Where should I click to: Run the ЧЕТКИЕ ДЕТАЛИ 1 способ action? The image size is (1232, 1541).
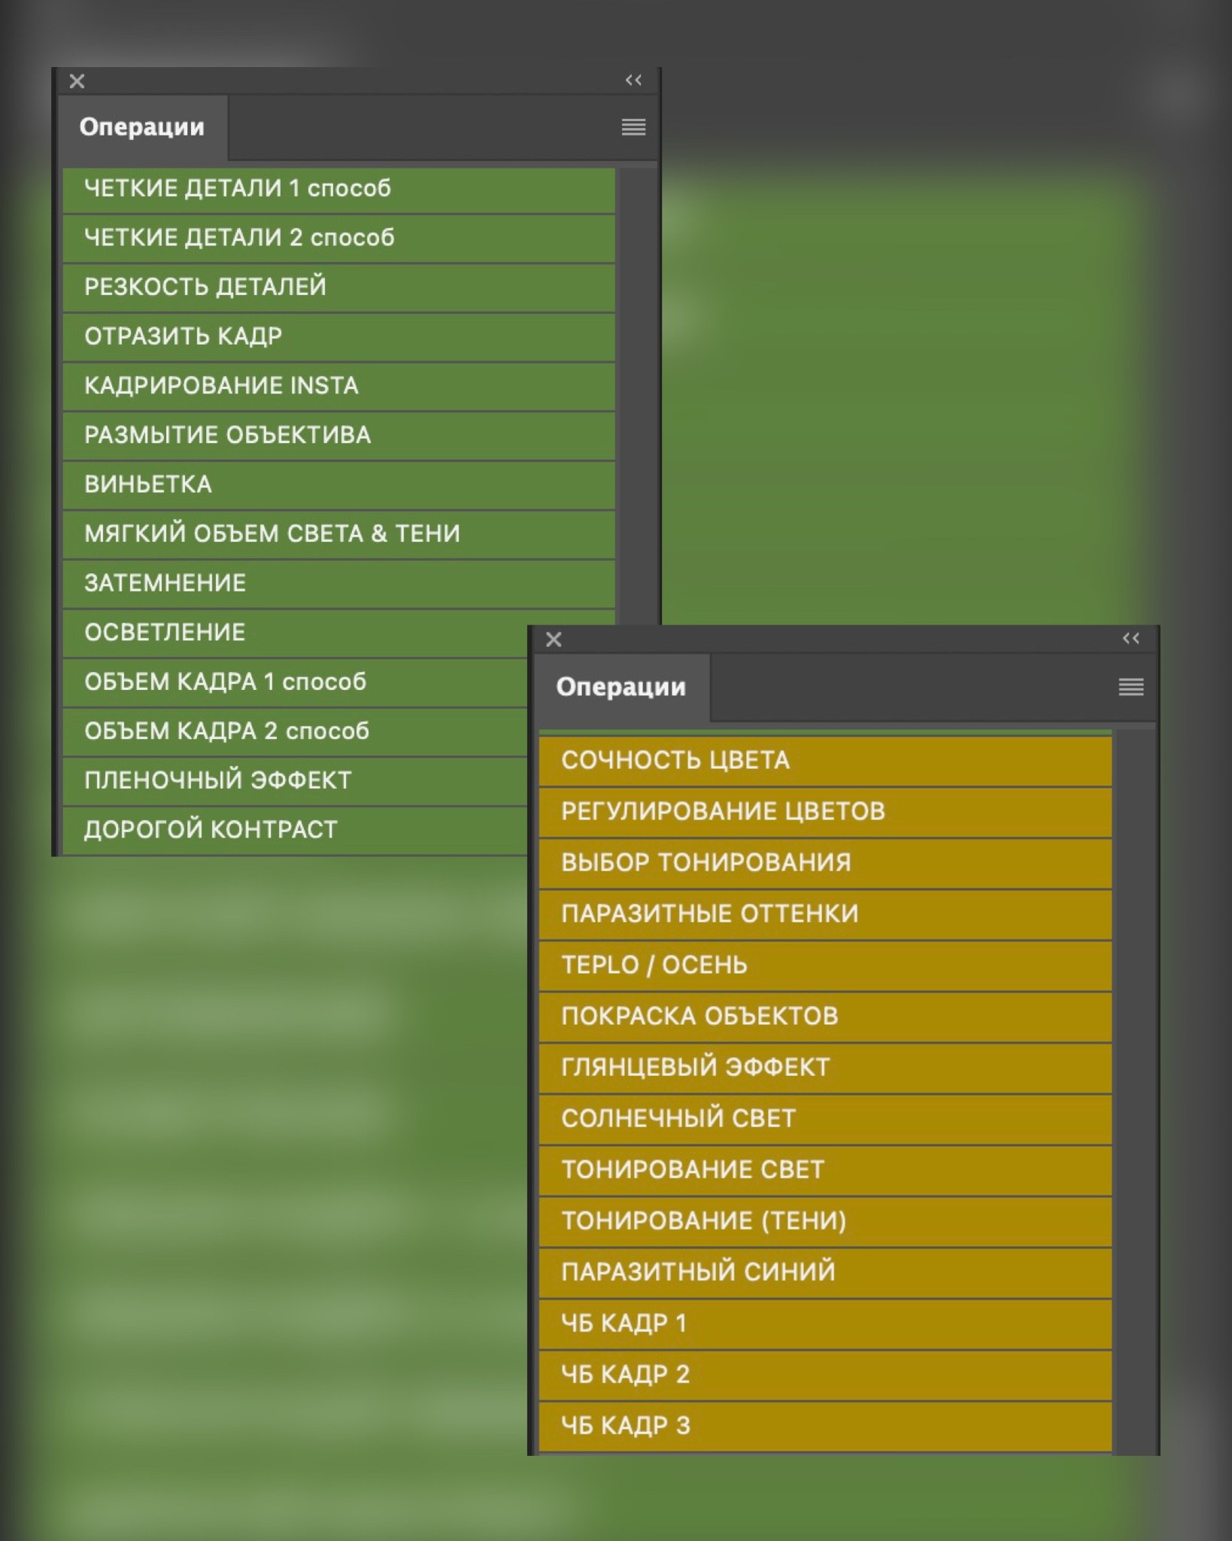coord(338,188)
